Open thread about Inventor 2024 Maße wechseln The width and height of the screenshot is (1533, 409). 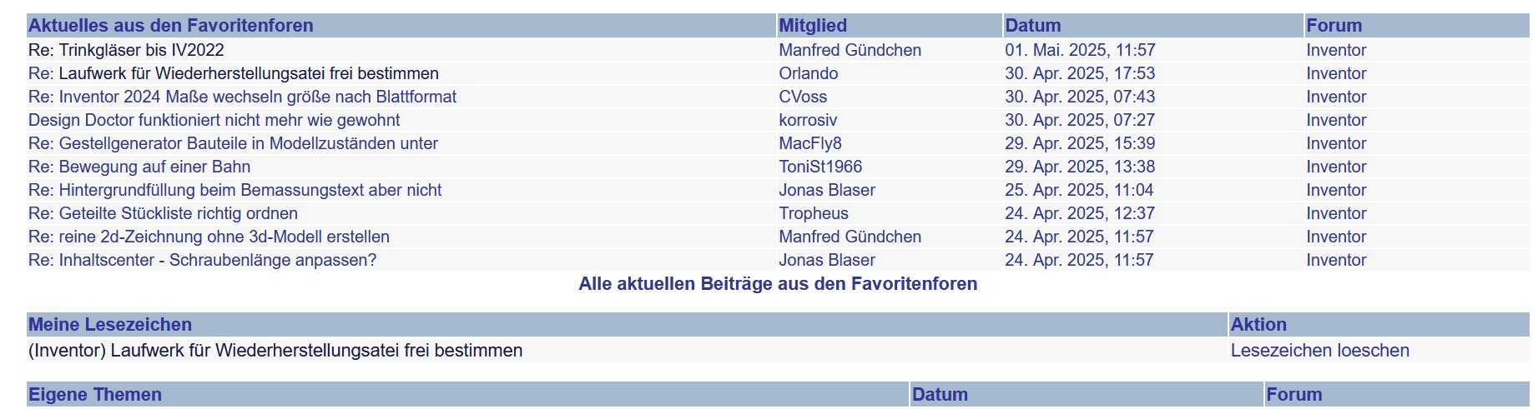pos(242,97)
